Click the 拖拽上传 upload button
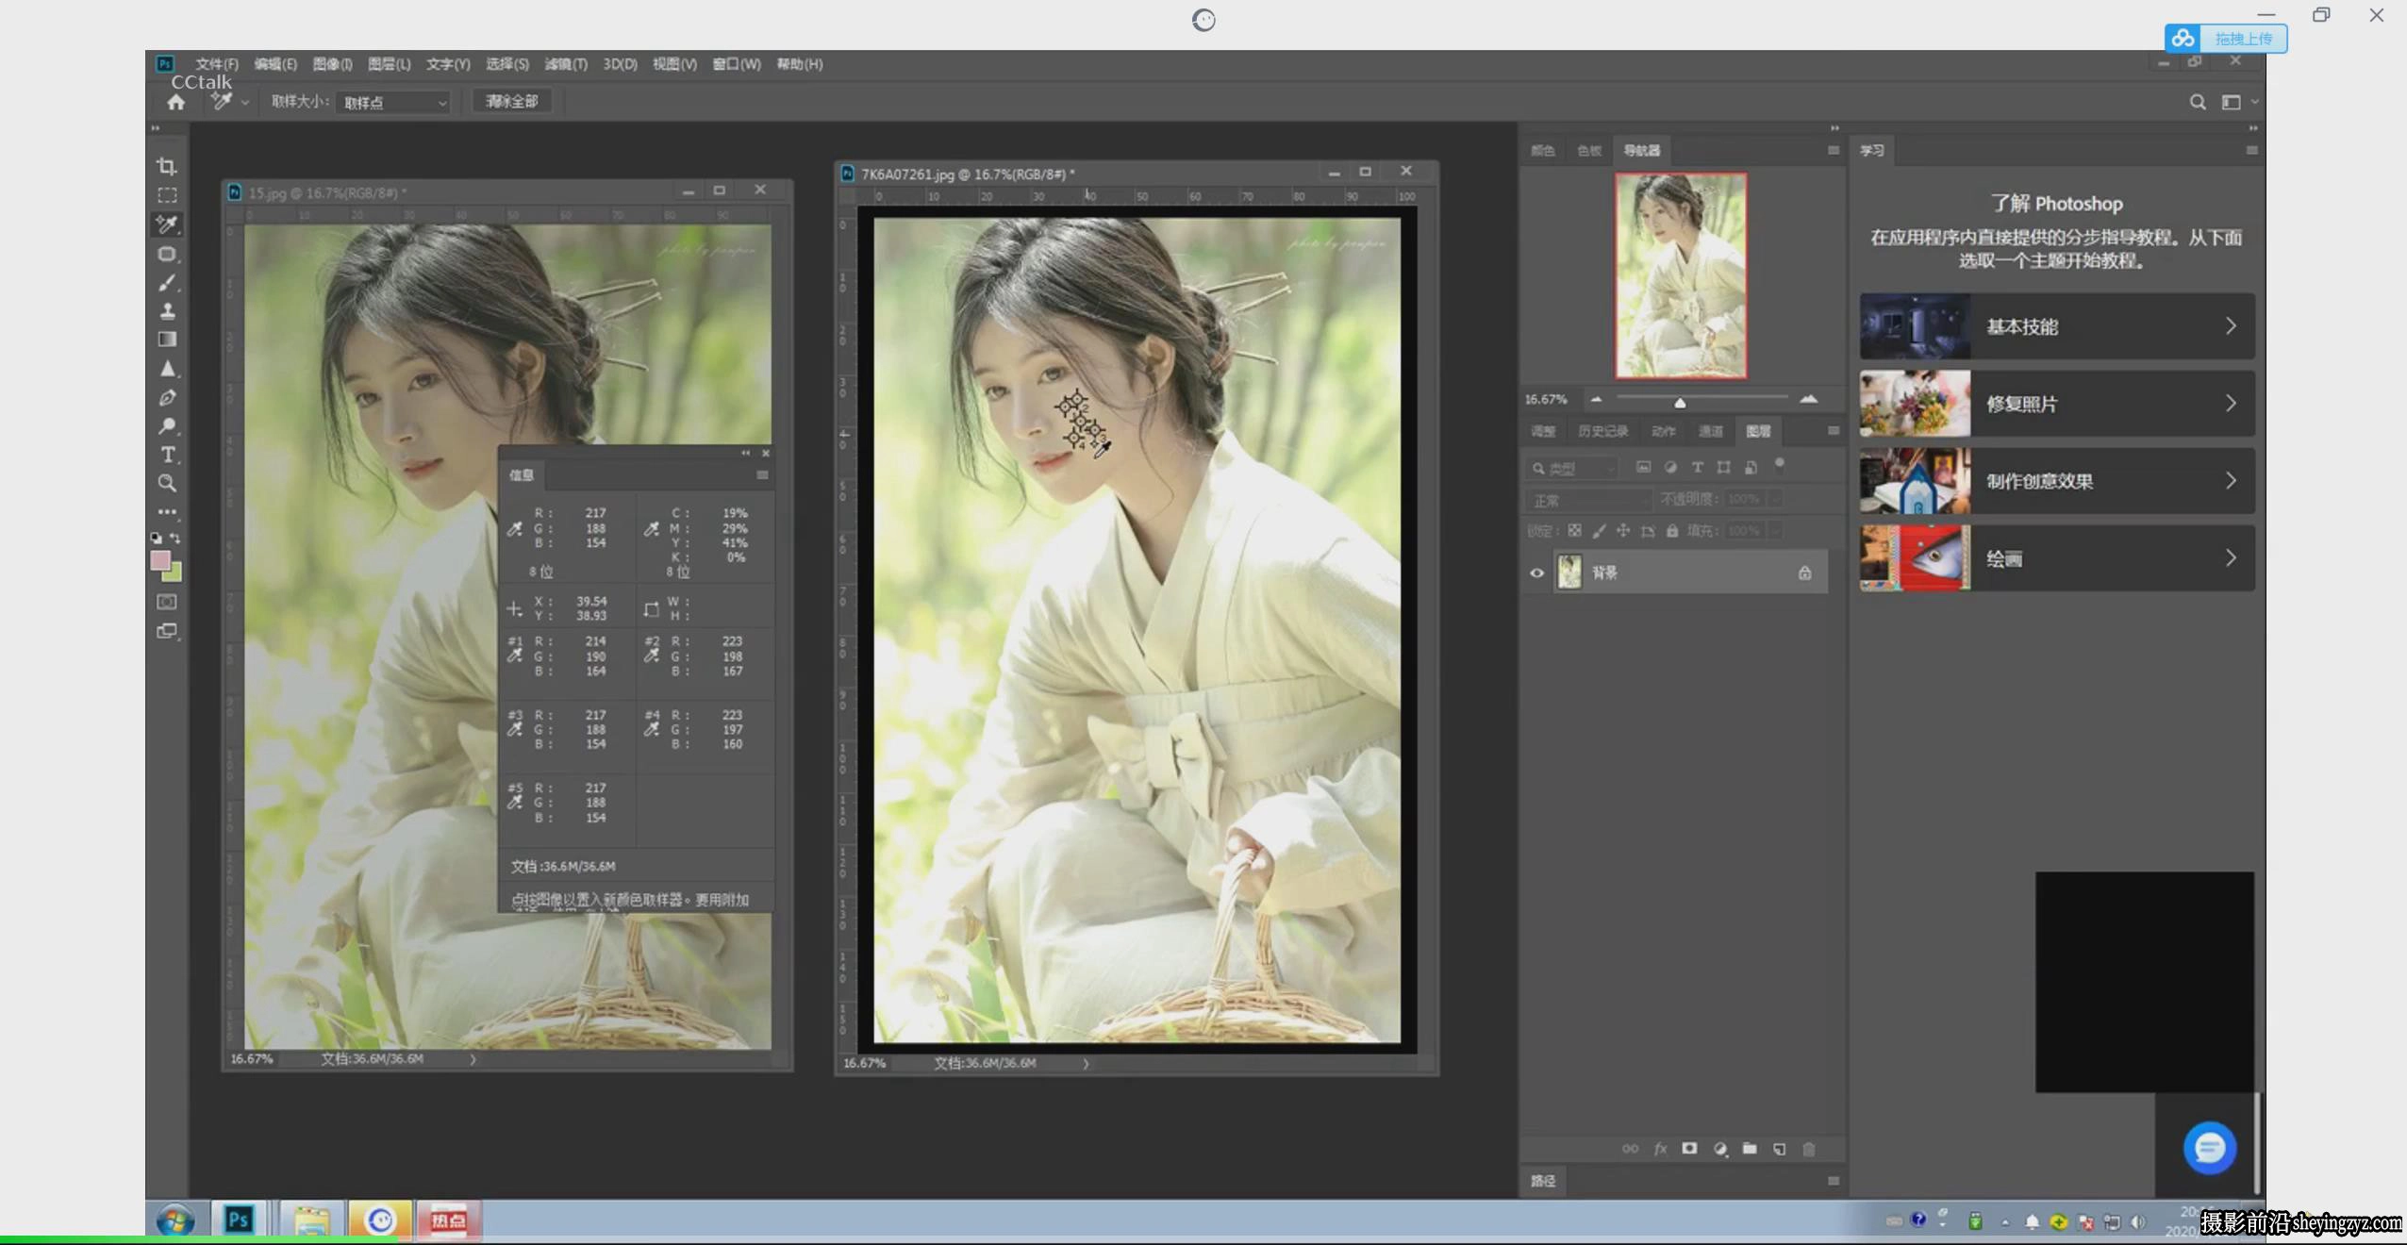Viewport: 2407px width, 1245px height. point(2226,39)
